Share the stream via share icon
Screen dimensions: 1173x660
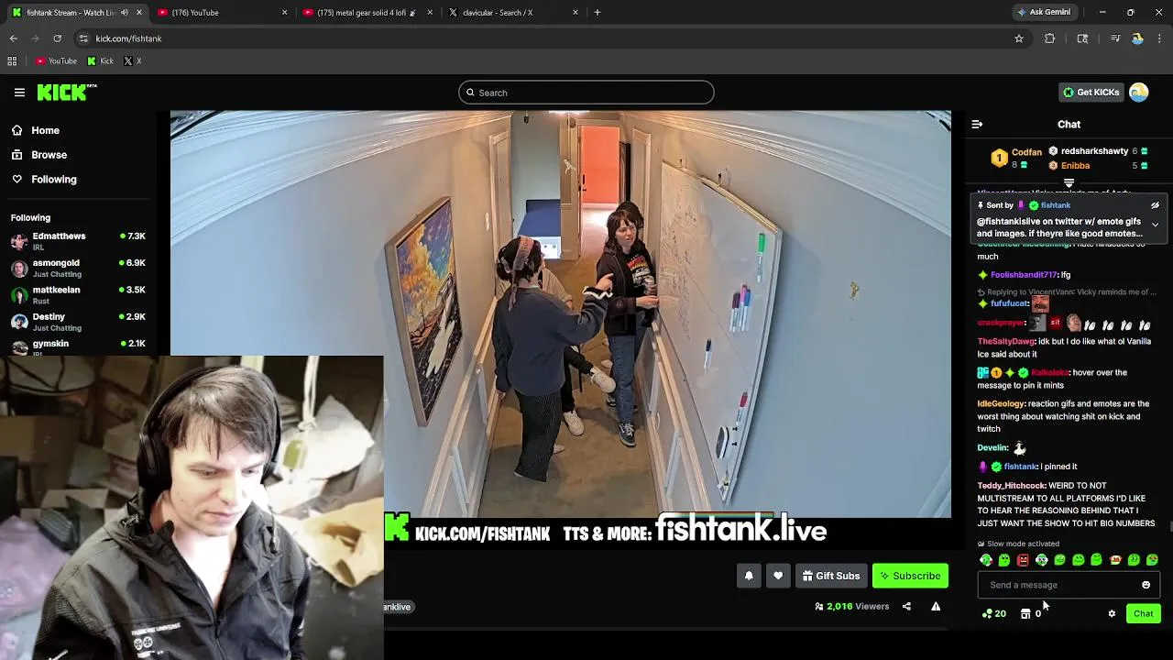coord(906,606)
